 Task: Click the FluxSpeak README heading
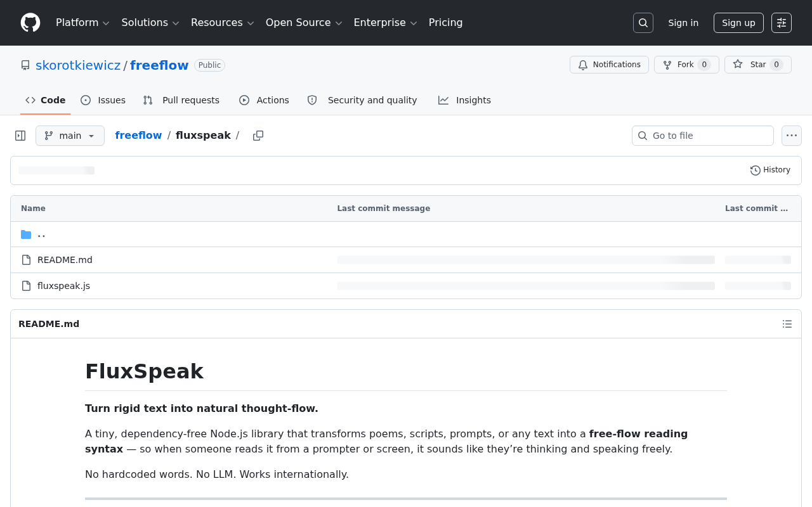pos(144,371)
